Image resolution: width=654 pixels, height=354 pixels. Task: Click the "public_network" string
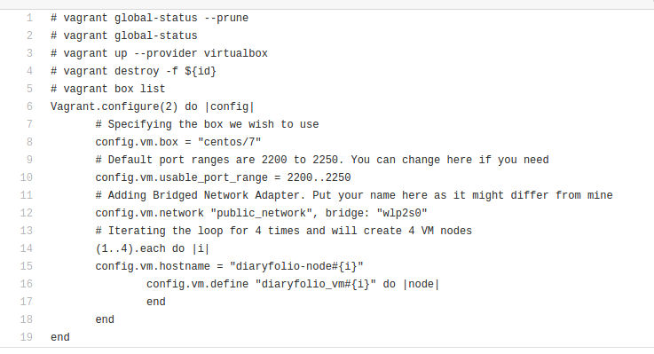(x=262, y=213)
